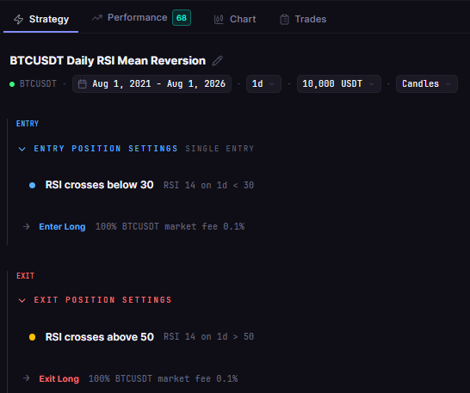This screenshot has height=393, width=470.
Task: Collapse the Entry Position Settings chevron
Action: coord(22,149)
